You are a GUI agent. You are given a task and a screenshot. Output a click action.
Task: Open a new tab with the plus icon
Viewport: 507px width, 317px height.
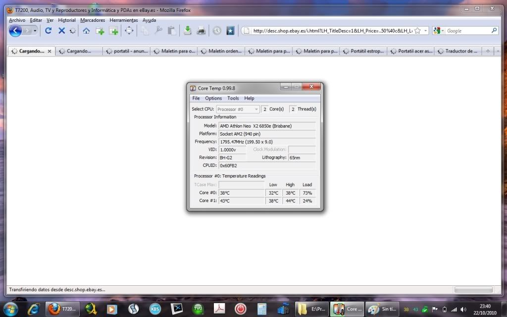(100, 31)
